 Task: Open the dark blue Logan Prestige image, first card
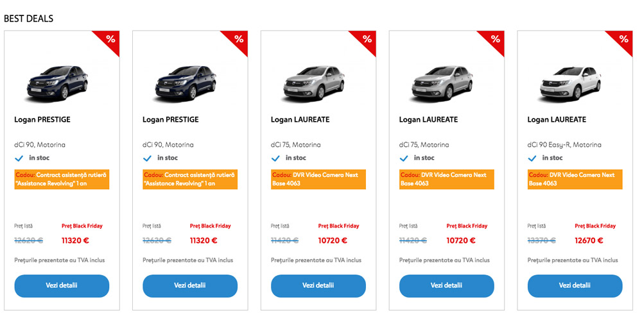point(57,82)
